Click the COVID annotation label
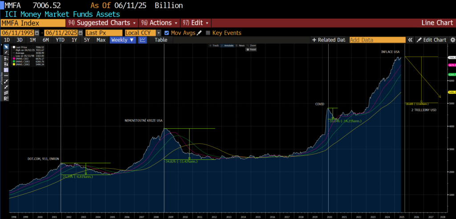The image size is (456, 219). pos(320,104)
